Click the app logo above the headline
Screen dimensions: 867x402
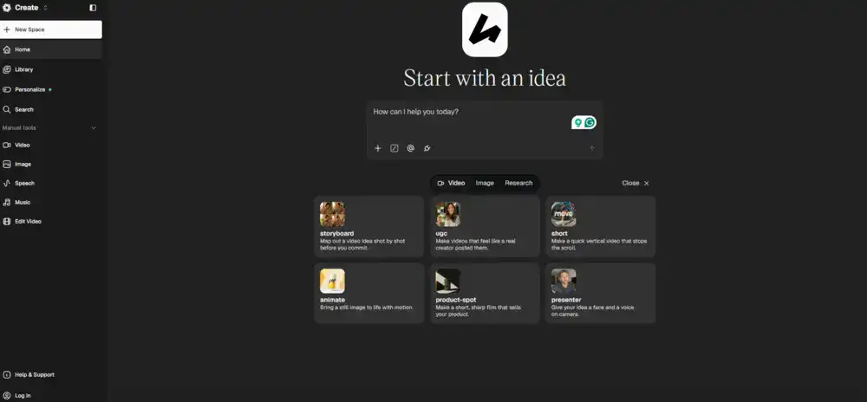click(x=485, y=29)
